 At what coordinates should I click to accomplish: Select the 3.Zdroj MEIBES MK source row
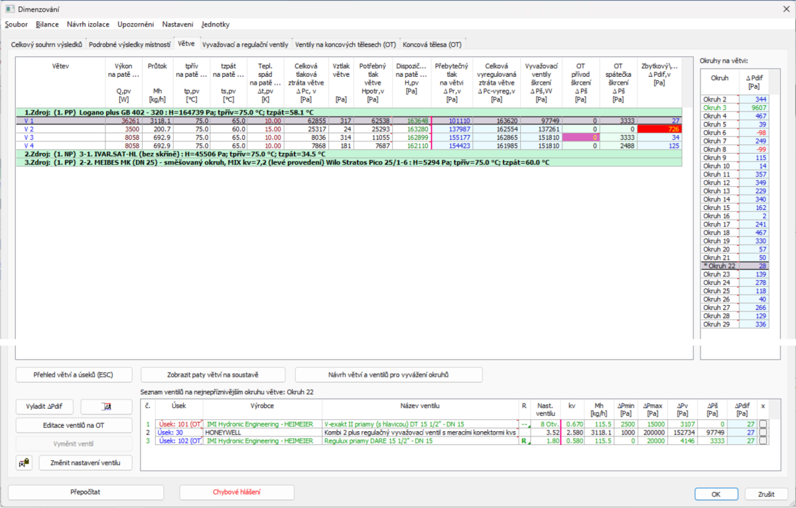348,162
